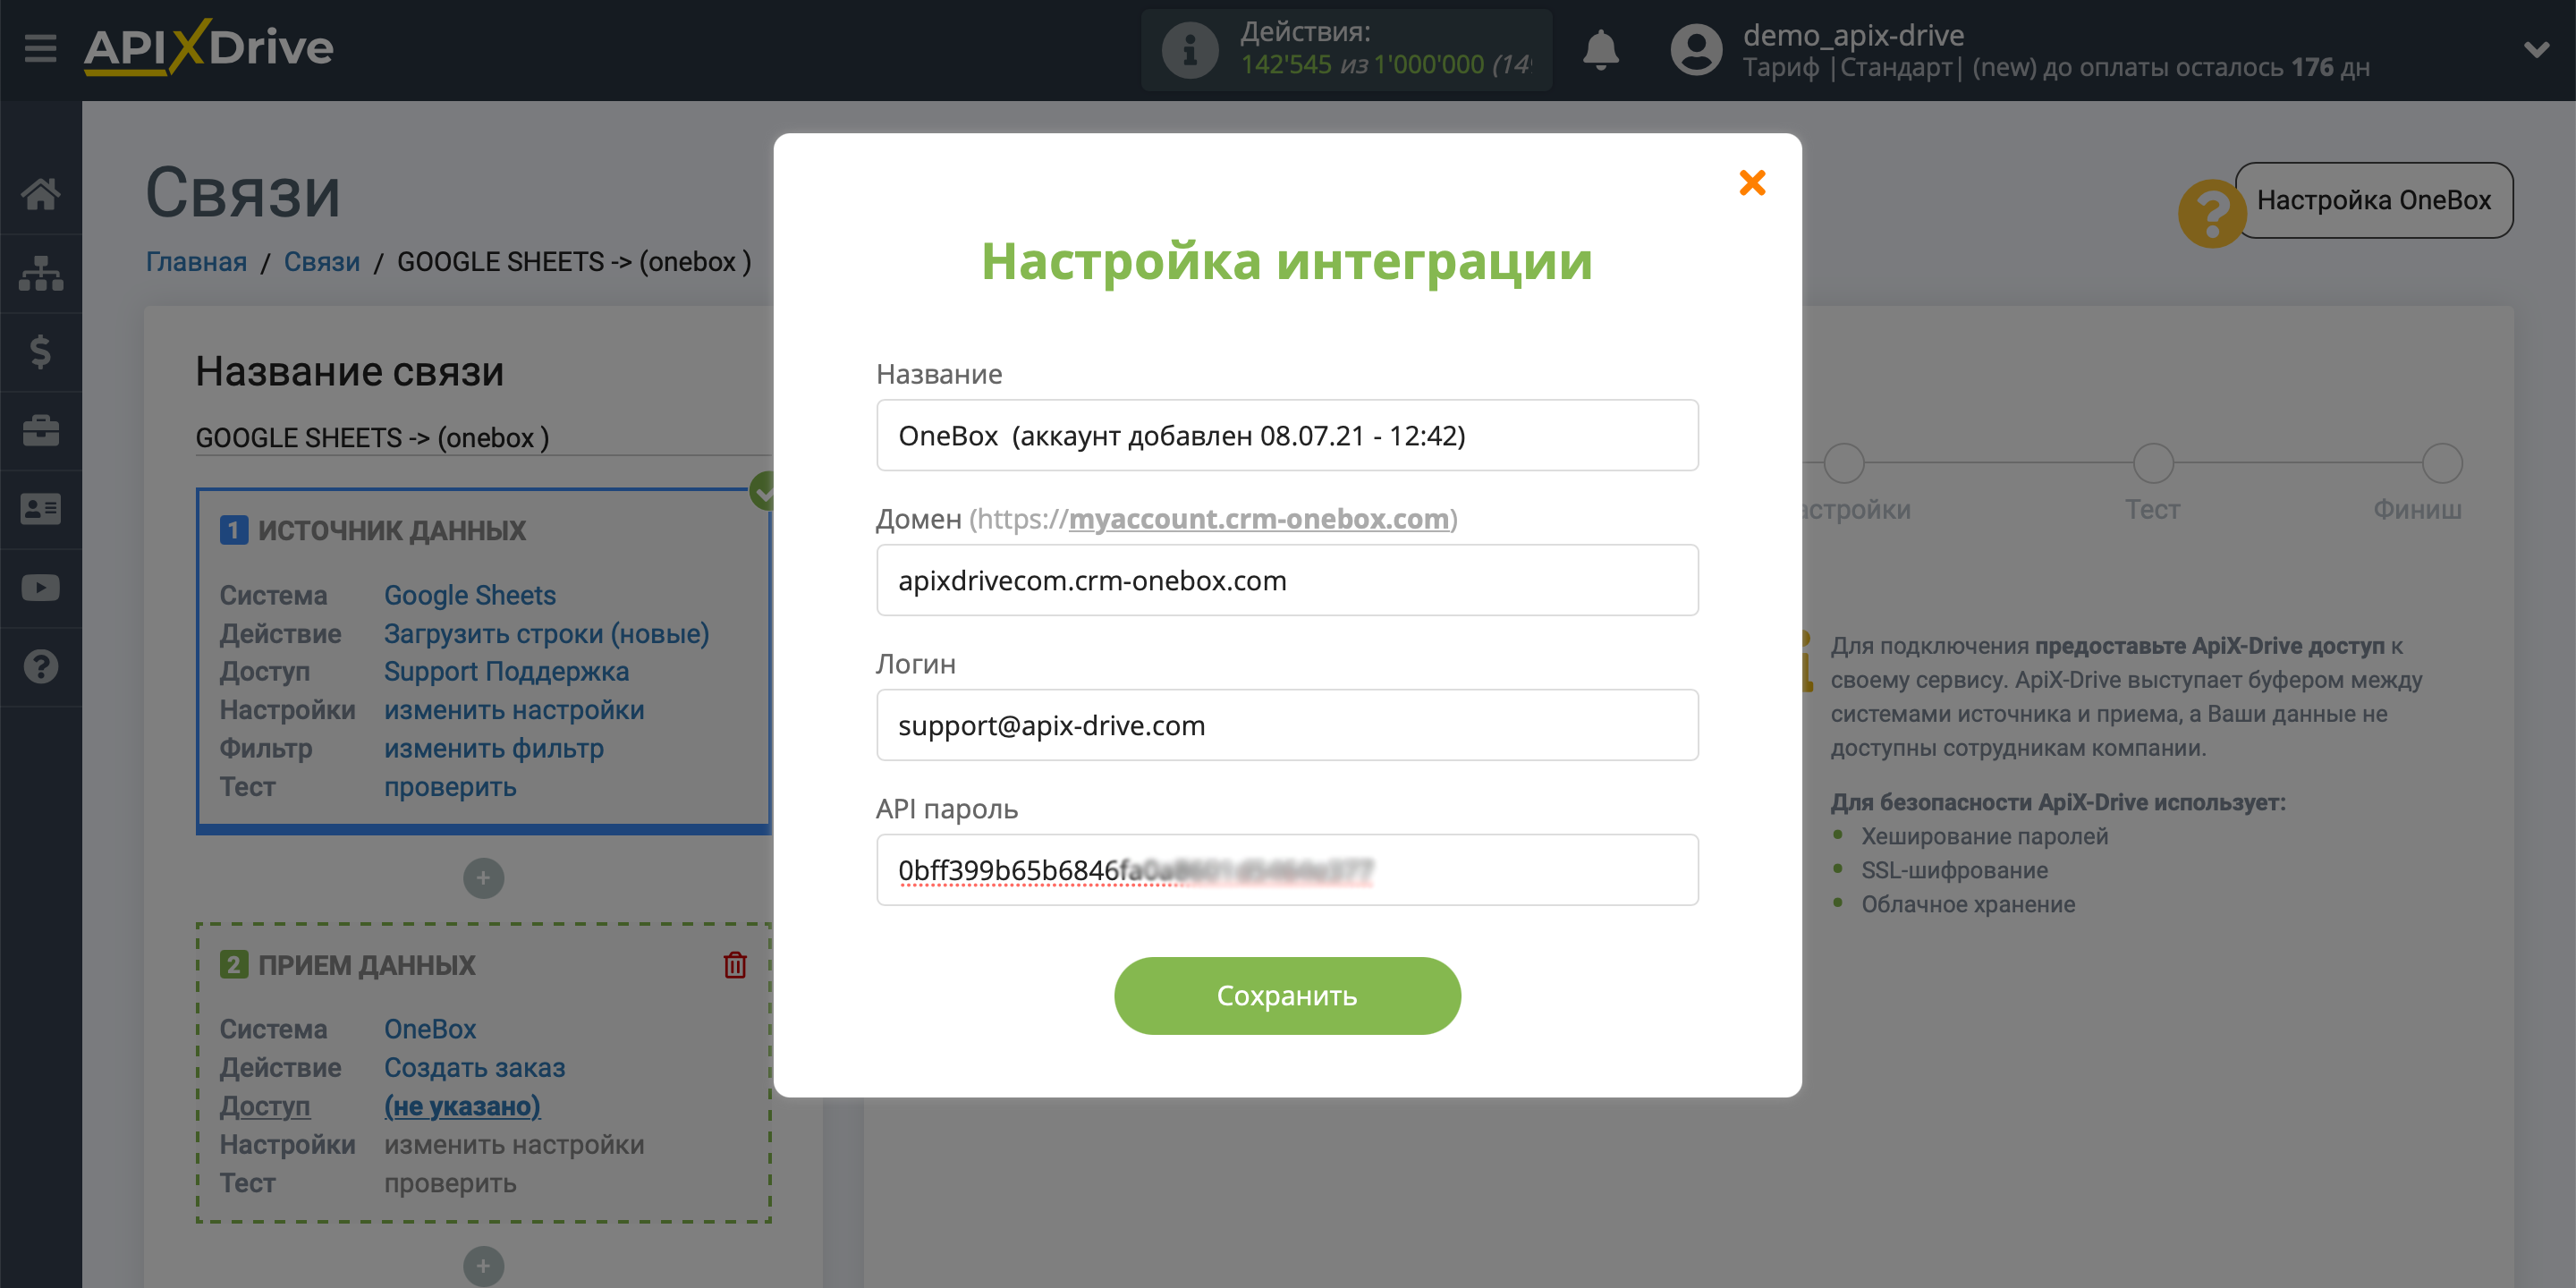Click the Домен input field

coord(1287,580)
